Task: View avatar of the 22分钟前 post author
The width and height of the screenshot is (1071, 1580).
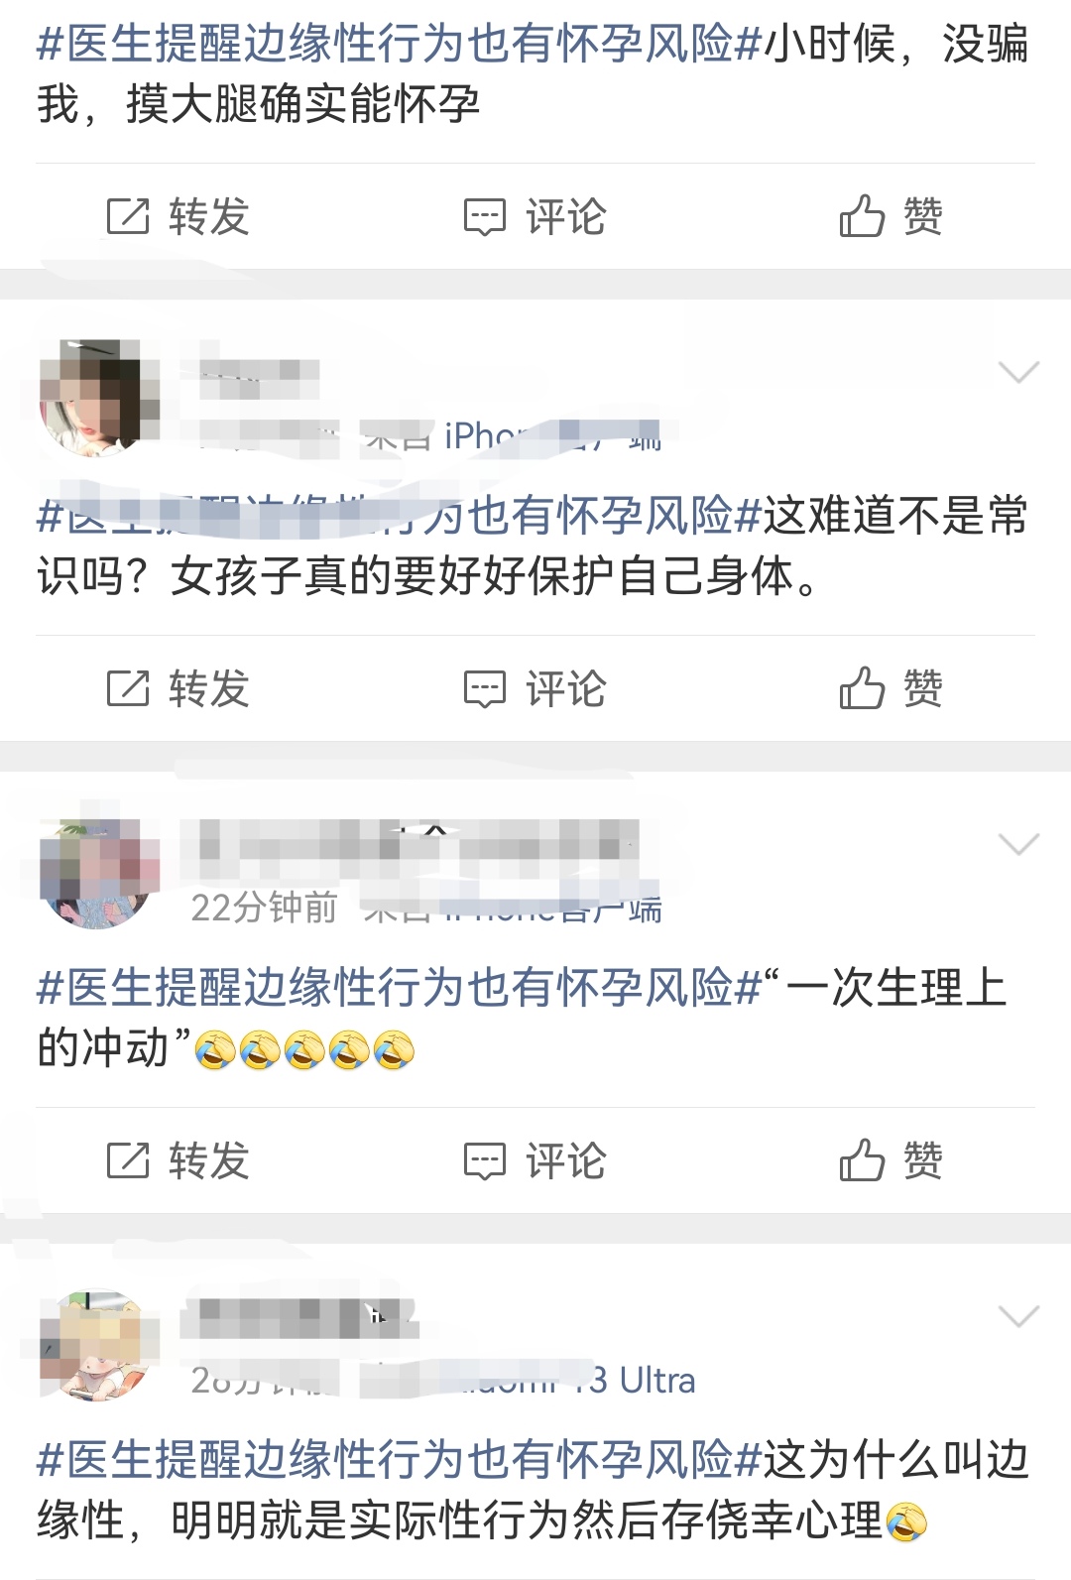Action: pos(99,870)
